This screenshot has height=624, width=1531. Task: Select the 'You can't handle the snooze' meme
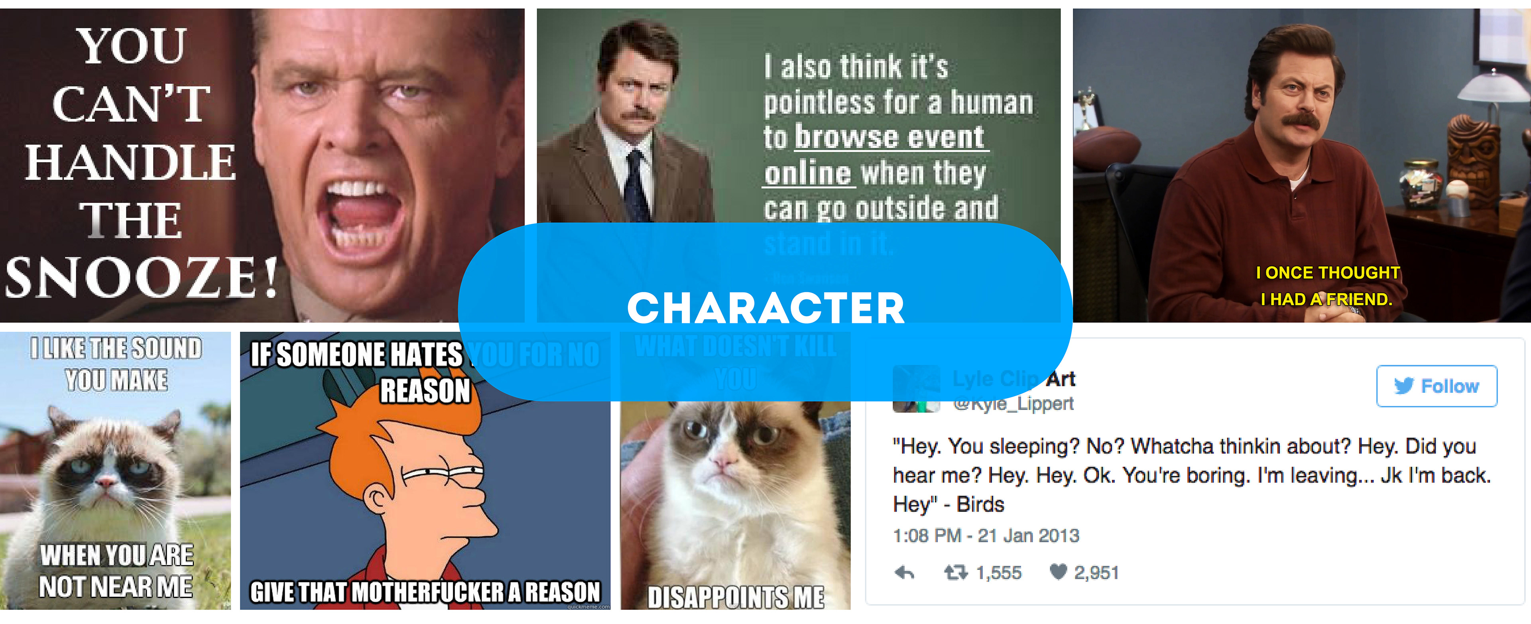click(x=262, y=165)
